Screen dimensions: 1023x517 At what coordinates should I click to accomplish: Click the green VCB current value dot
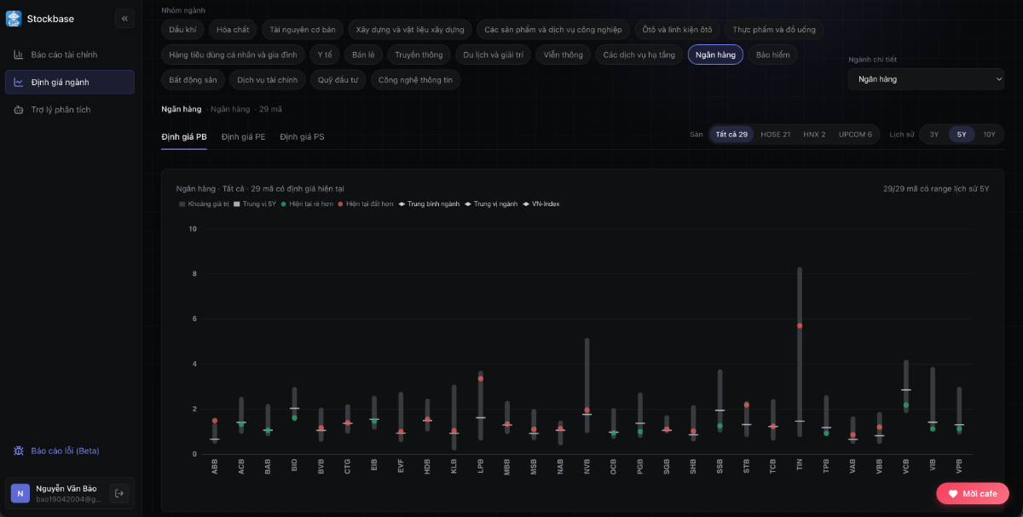click(x=906, y=405)
